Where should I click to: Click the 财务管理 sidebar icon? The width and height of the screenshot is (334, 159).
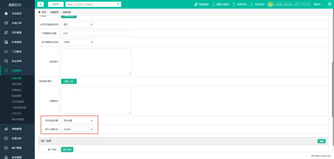[x=6, y=157]
